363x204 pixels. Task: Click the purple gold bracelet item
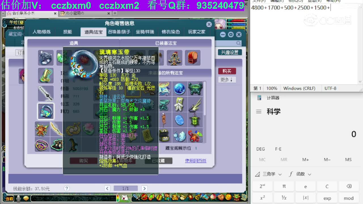pyautogui.click(x=42, y=144)
